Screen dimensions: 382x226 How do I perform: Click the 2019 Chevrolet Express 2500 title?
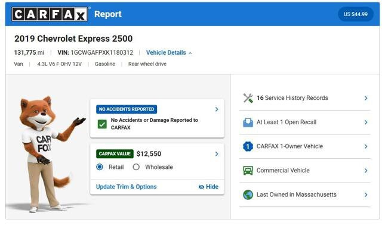coord(73,39)
